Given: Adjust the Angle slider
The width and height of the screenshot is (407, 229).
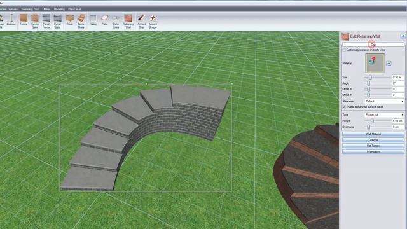Looking at the screenshot, I should coord(368,83).
